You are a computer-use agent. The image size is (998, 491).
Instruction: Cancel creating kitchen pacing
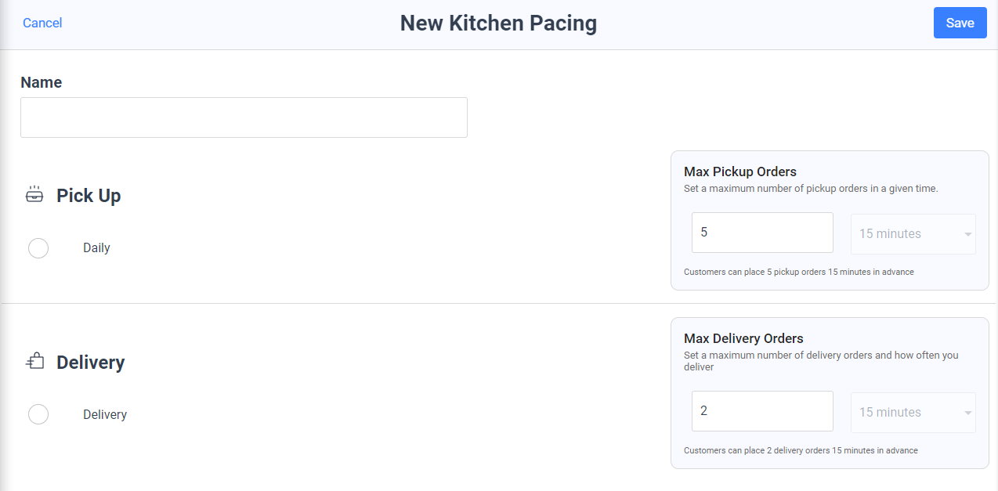(42, 23)
